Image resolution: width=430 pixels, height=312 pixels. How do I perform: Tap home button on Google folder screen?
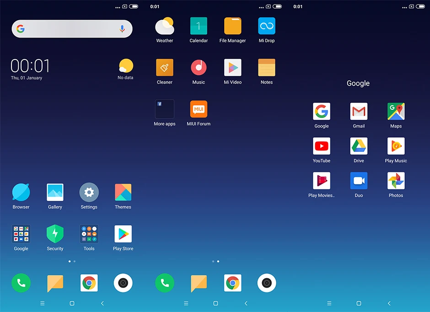(359, 303)
